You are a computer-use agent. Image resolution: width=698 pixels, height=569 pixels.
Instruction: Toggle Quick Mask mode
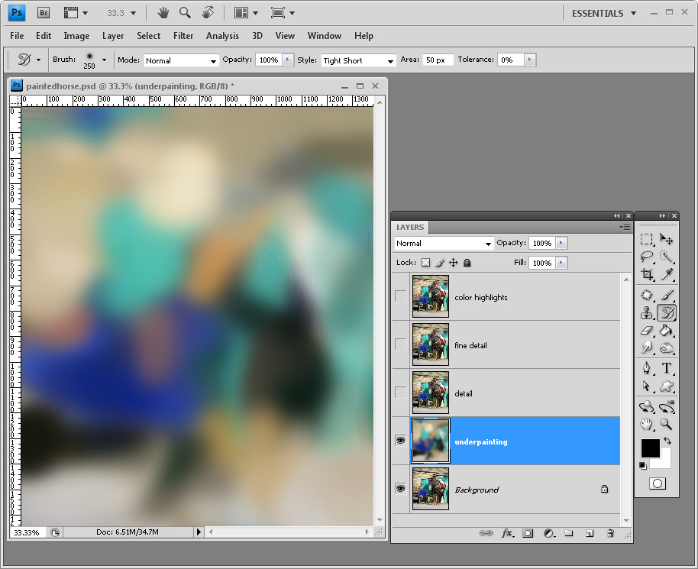click(x=658, y=483)
